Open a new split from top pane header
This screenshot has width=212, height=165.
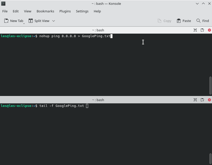click(202, 30)
